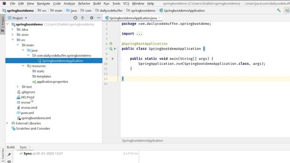The height and width of the screenshot is (163, 290).
Task: Expand the .mvn folder
Action: click(13, 34)
